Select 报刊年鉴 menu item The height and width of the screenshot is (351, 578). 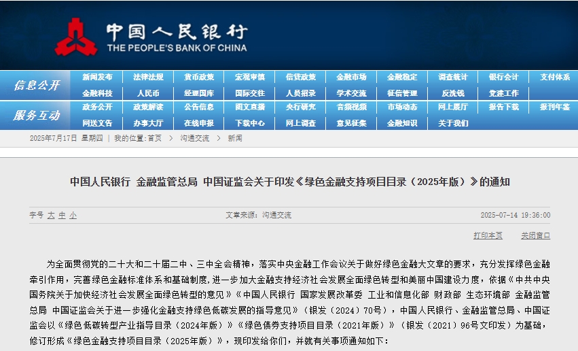[555, 107]
